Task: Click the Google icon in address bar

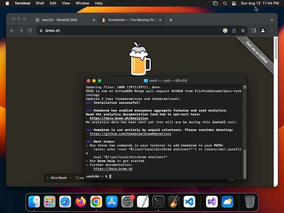Action: (x=225, y=31)
